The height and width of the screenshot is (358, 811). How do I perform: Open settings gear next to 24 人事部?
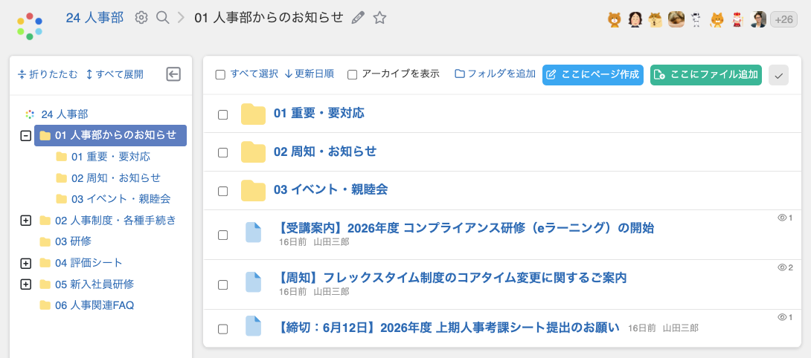pos(141,18)
